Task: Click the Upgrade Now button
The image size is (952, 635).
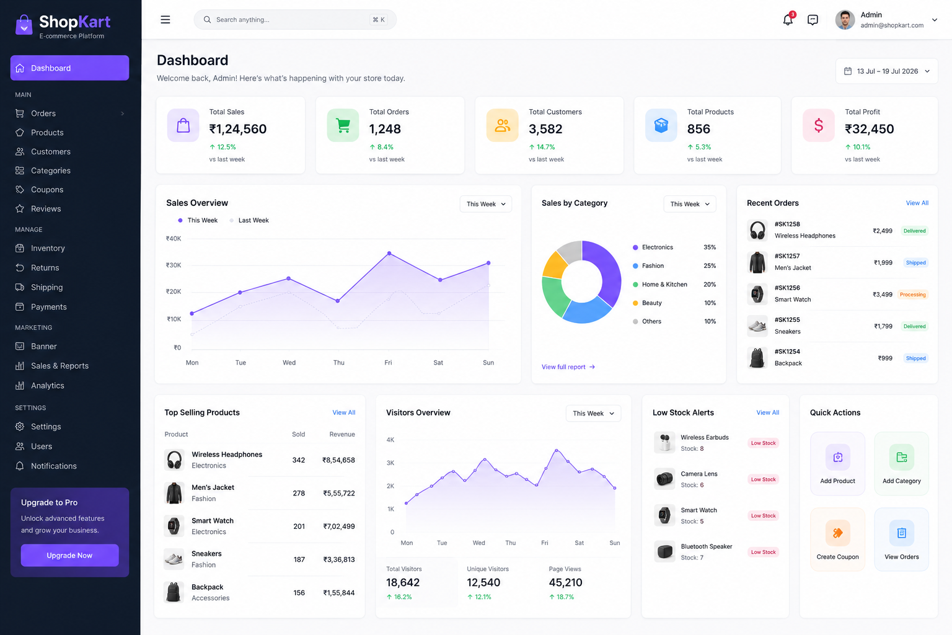Action: tap(69, 556)
